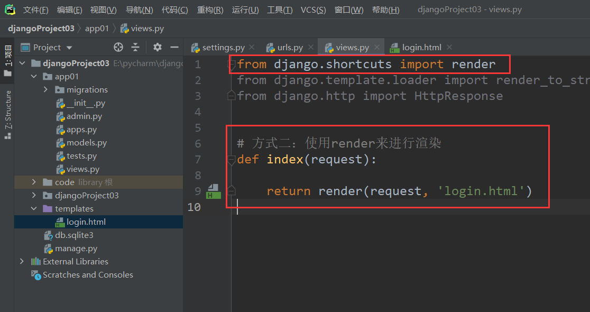Expand External Libraries node
590x312 pixels.
[22, 261]
